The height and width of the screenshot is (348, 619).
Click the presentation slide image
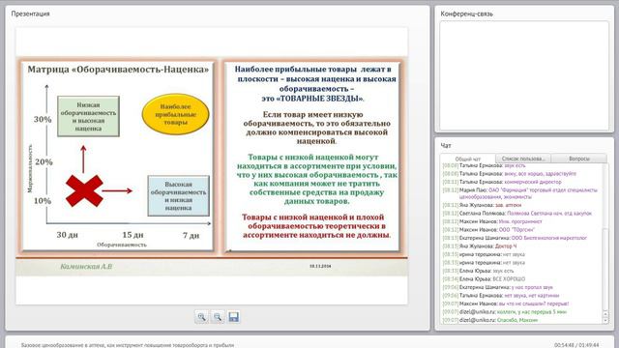click(212, 165)
